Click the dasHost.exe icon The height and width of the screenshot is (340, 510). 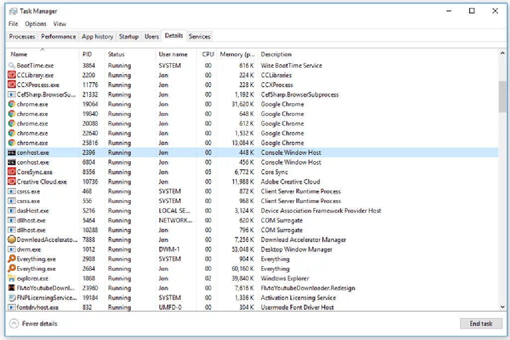tap(12, 211)
